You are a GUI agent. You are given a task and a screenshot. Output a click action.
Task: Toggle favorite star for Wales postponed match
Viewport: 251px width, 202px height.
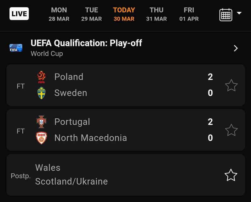[231, 175]
